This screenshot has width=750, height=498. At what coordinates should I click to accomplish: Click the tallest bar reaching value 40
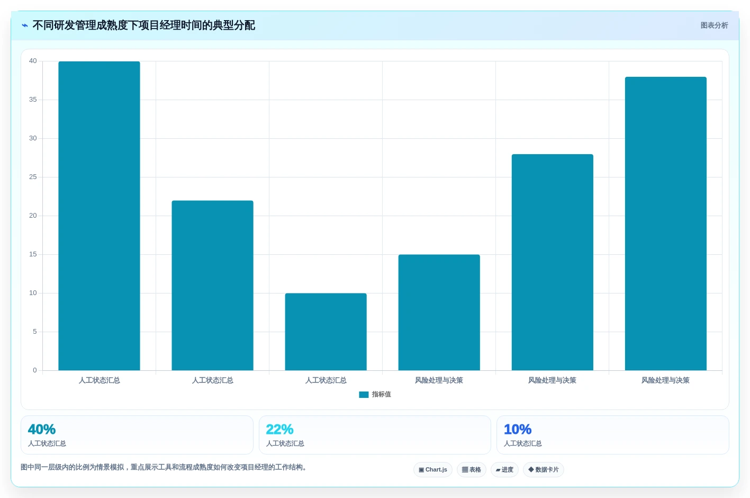tap(99, 216)
